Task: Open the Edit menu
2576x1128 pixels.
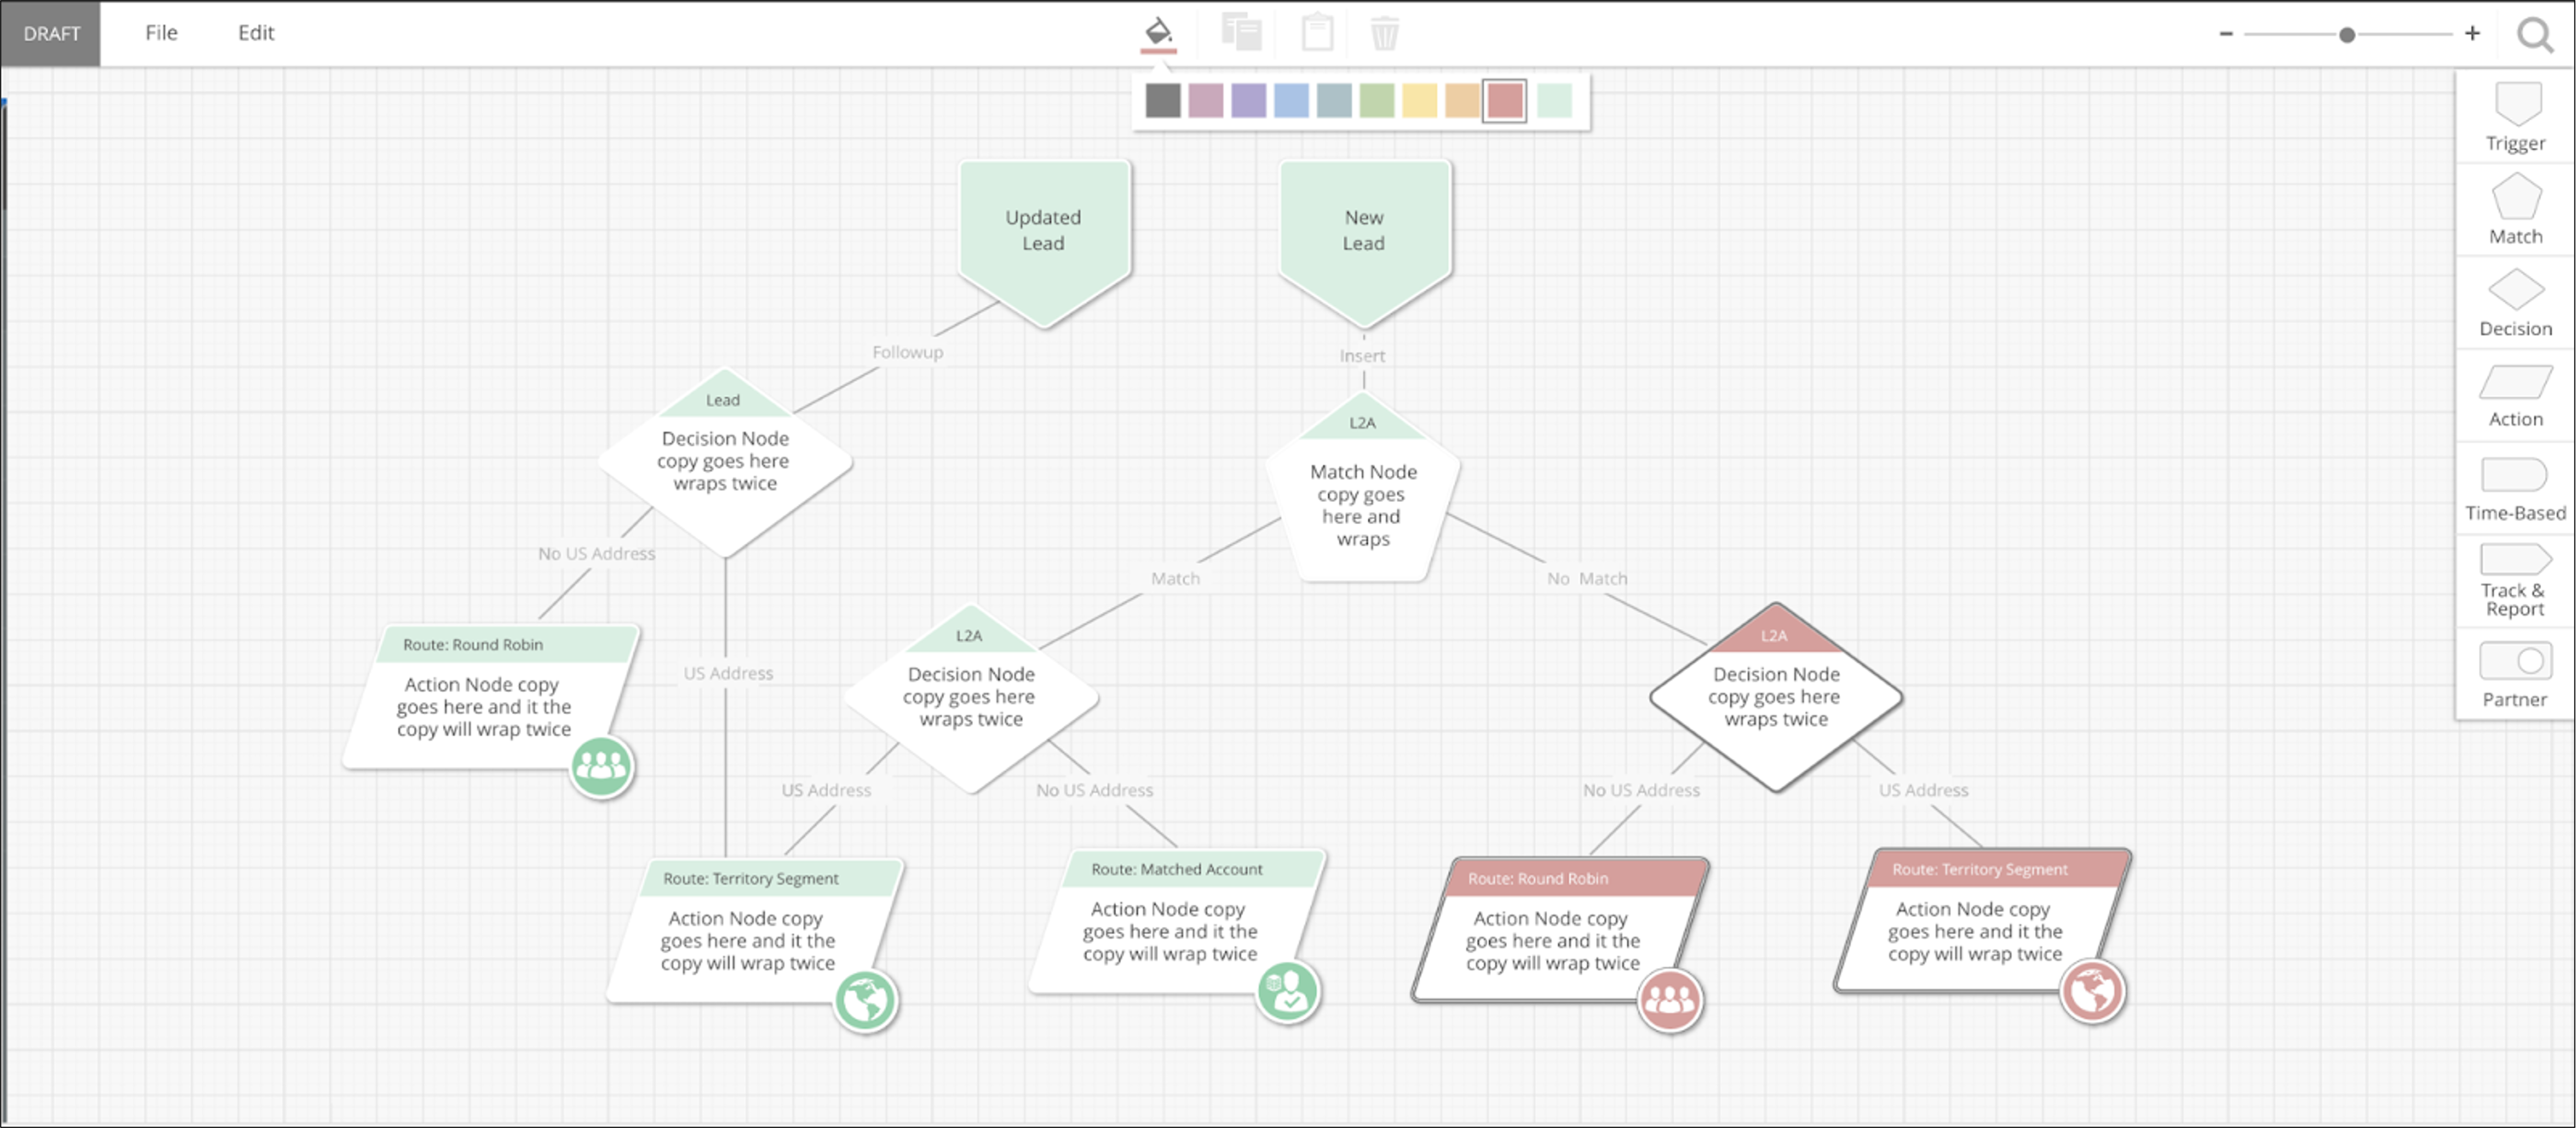Action: coord(256,32)
